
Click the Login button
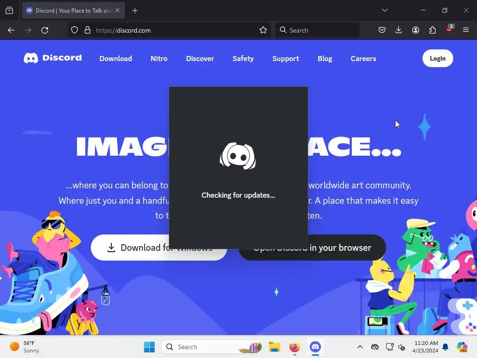tap(437, 58)
